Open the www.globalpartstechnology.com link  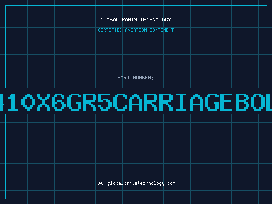click(136, 183)
